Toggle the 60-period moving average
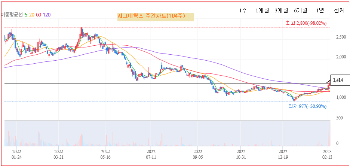The width and height of the screenshot is (350, 167). click(x=39, y=15)
